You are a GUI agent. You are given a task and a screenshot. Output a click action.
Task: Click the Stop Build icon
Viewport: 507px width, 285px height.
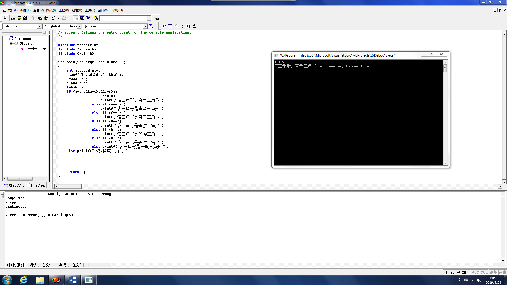click(176, 26)
